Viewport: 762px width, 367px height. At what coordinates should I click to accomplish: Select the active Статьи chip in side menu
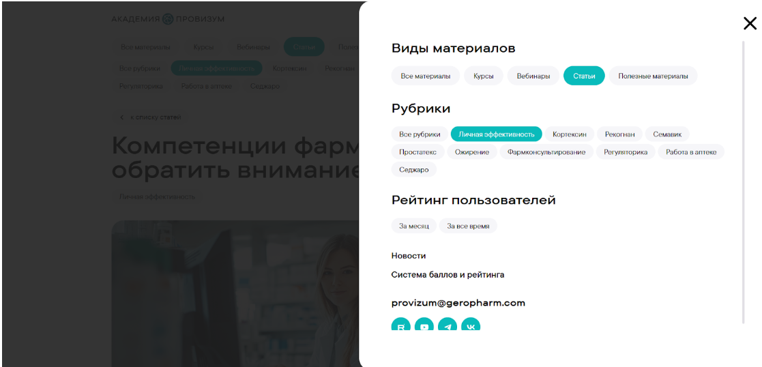(584, 76)
